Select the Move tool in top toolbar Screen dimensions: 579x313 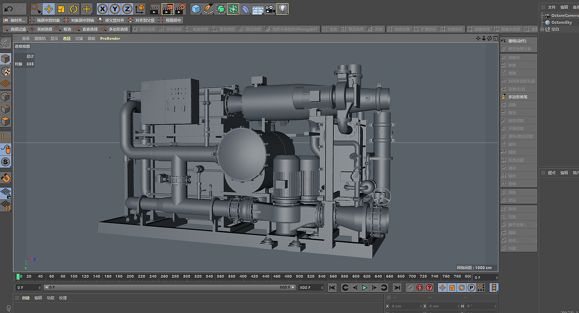pos(49,9)
